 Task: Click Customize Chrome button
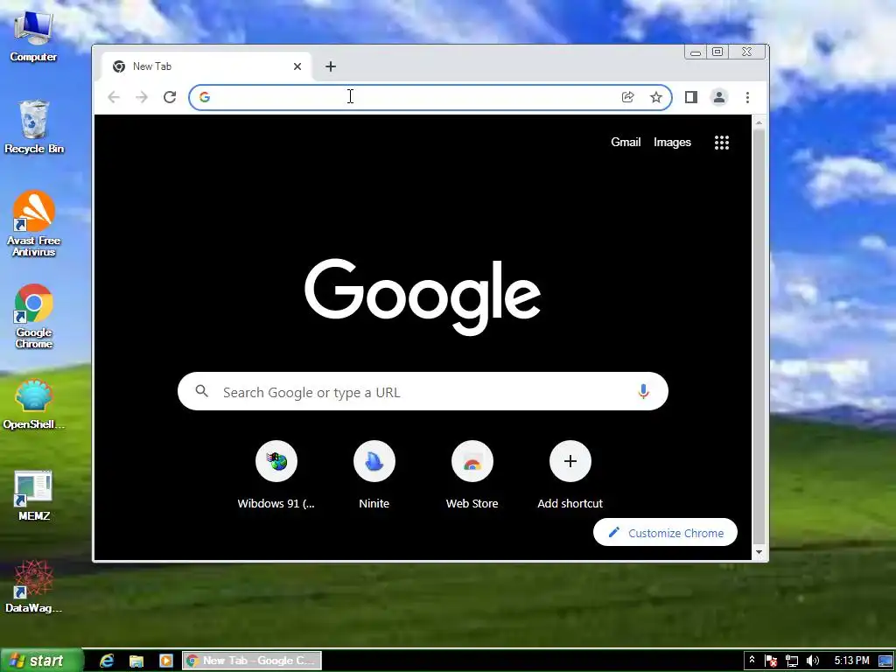click(x=665, y=533)
